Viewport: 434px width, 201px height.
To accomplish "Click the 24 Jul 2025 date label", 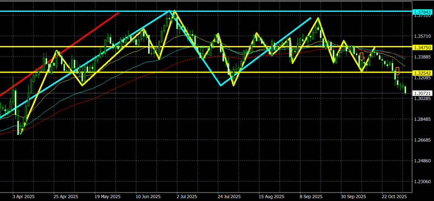I will pyautogui.click(x=228, y=196).
